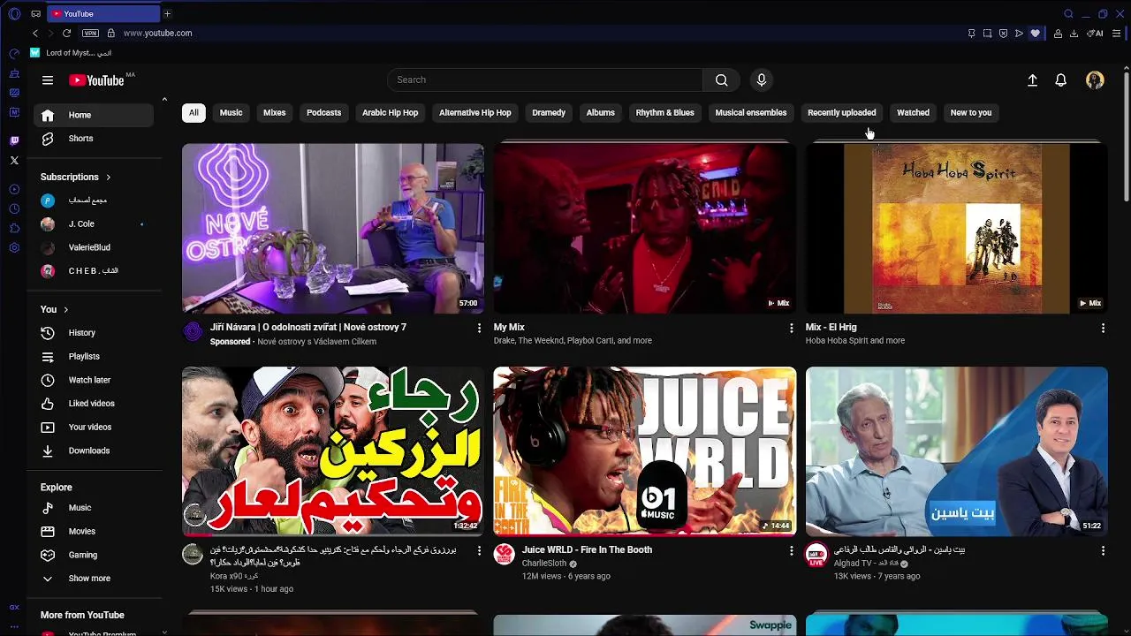
Task: Click the search magnifier button
Action: (x=722, y=80)
